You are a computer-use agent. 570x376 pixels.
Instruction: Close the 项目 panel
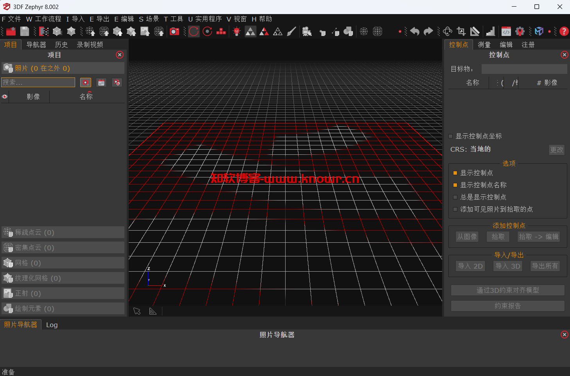point(120,55)
